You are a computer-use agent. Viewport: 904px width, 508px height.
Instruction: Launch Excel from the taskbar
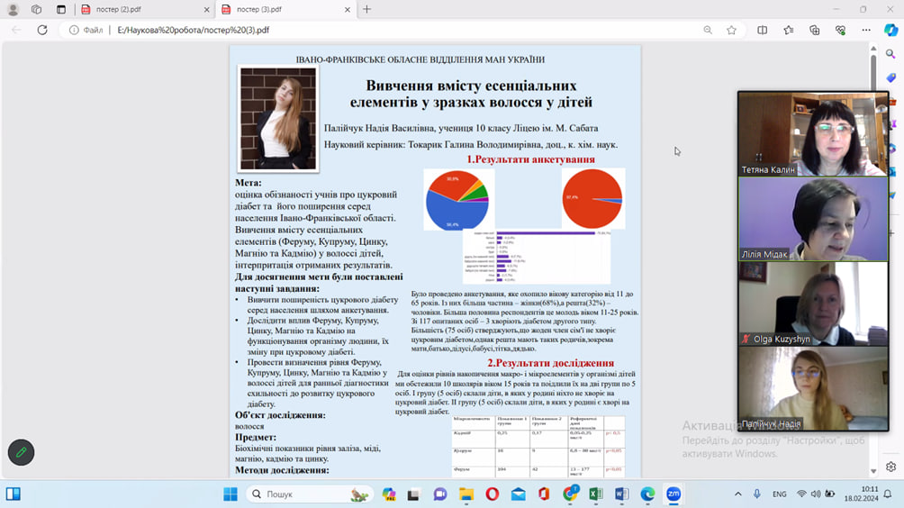tap(595, 494)
